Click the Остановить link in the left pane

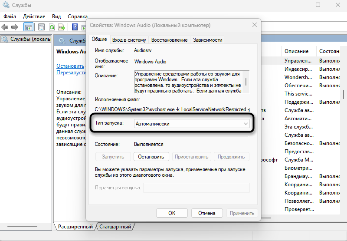click(70, 66)
